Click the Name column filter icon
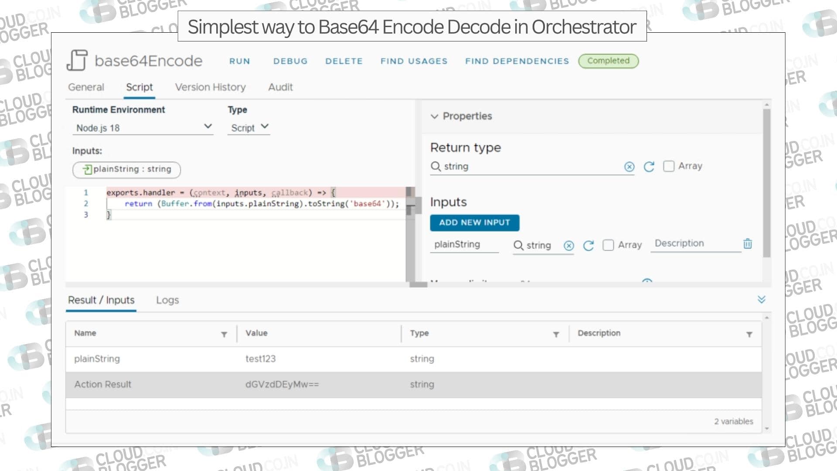Viewport: 837px width, 471px height. 224,334
